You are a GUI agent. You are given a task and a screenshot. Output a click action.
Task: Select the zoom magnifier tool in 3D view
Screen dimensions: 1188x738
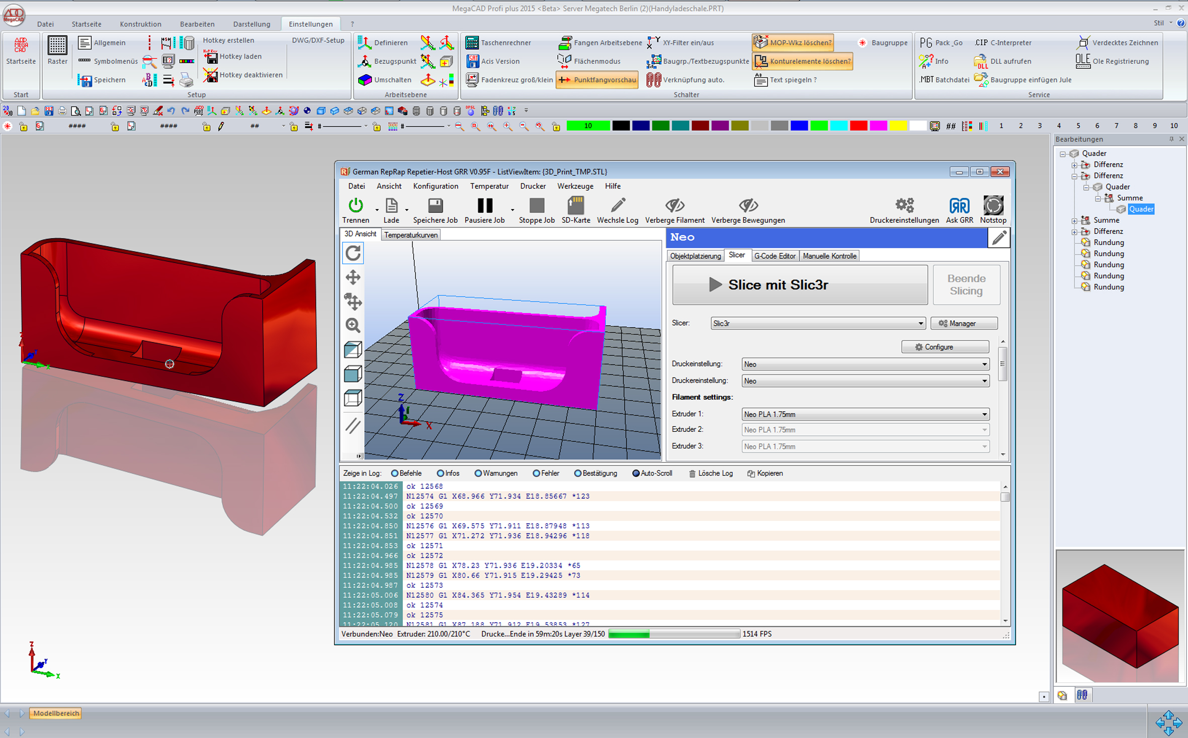[x=353, y=325]
